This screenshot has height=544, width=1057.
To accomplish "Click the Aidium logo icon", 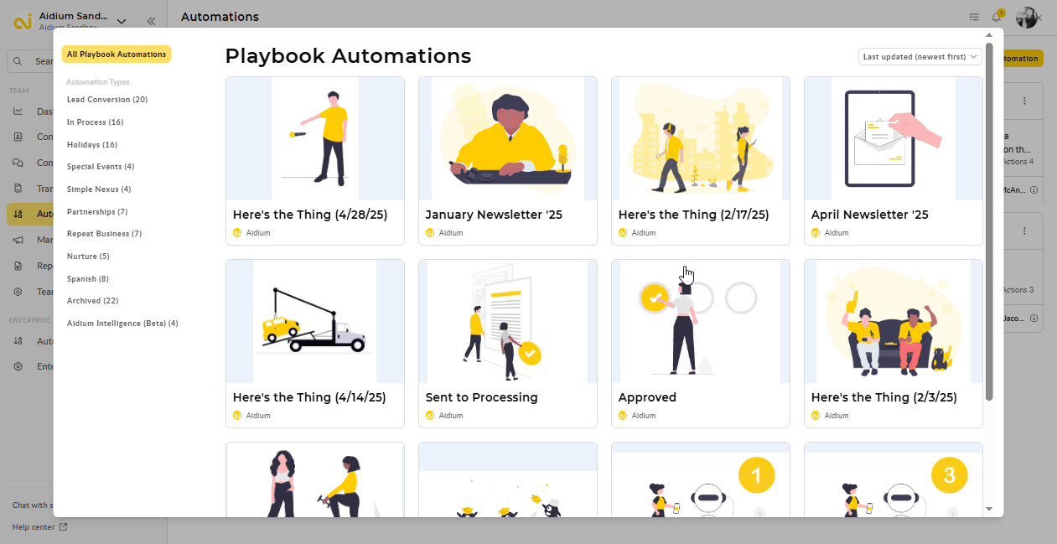I will point(23,22).
